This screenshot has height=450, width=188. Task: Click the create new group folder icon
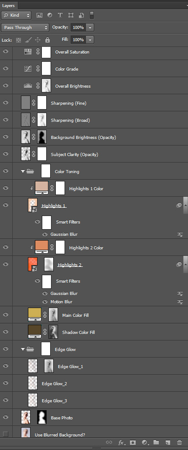pyautogui.click(x=156, y=442)
